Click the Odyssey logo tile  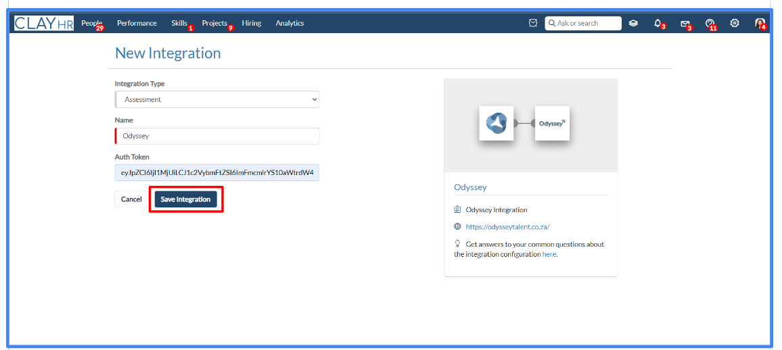point(552,122)
